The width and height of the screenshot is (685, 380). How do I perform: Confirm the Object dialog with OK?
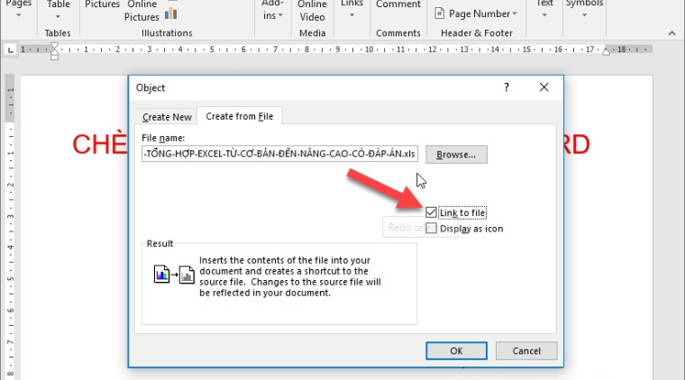[456, 351]
